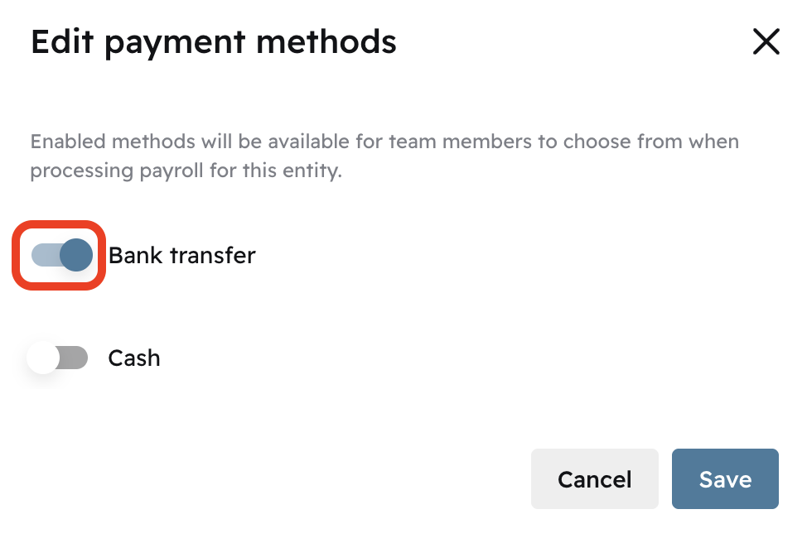Close the Edit payment methods dialog
807x543 pixels.
tap(766, 41)
